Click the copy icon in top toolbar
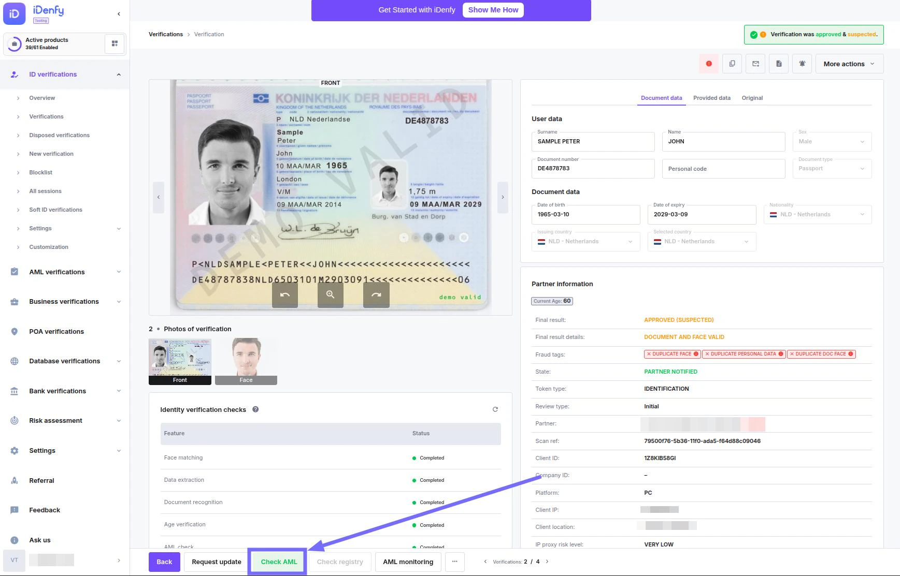The image size is (900, 576). [732, 64]
